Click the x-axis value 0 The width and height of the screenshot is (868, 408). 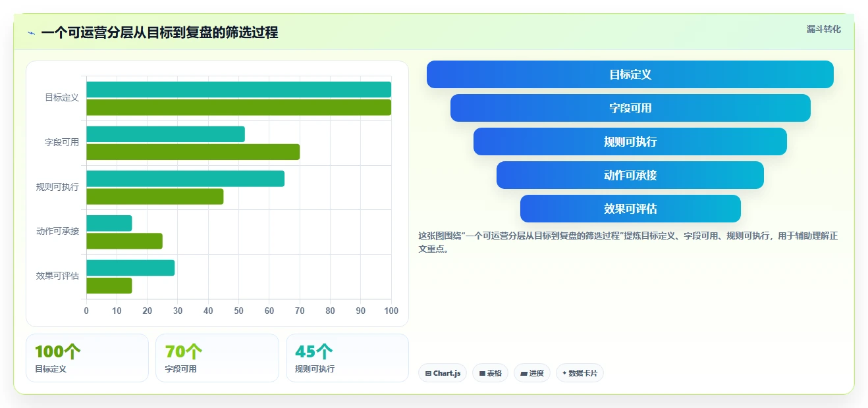pyautogui.click(x=86, y=311)
